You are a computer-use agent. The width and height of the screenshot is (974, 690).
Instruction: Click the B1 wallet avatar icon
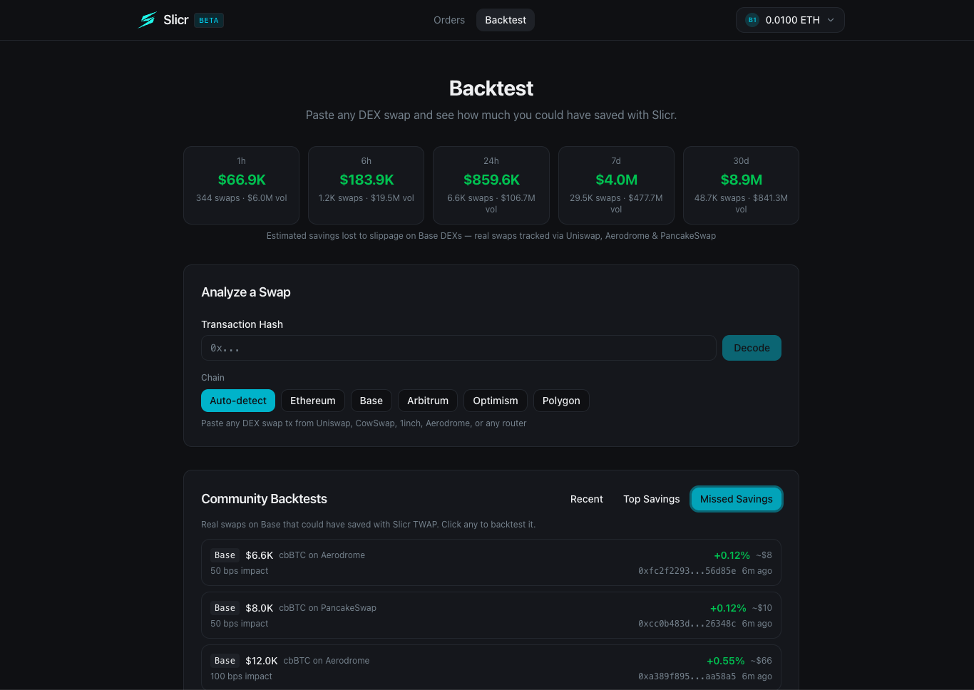point(752,20)
